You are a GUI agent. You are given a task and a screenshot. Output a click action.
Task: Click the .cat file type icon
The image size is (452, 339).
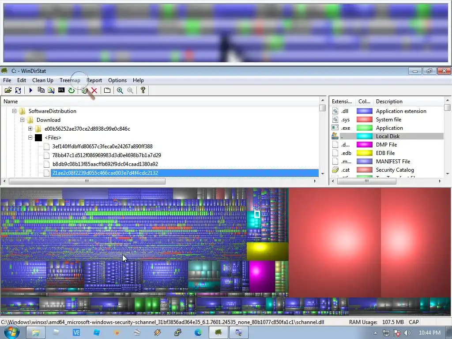[x=335, y=170]
